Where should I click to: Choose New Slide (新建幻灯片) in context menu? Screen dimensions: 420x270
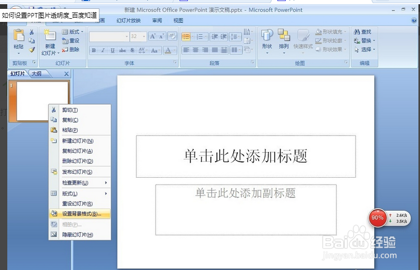[x=80, y=141]
